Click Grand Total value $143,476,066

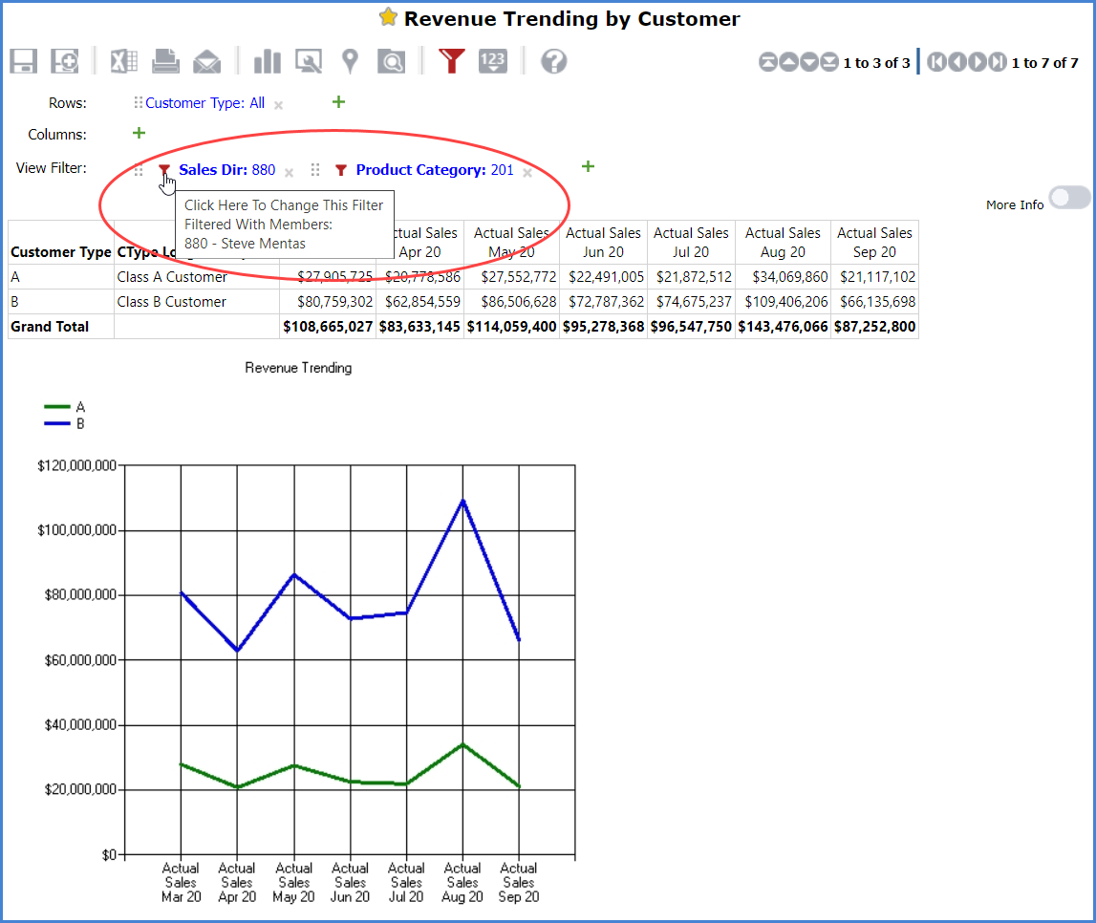click(783, 327)
